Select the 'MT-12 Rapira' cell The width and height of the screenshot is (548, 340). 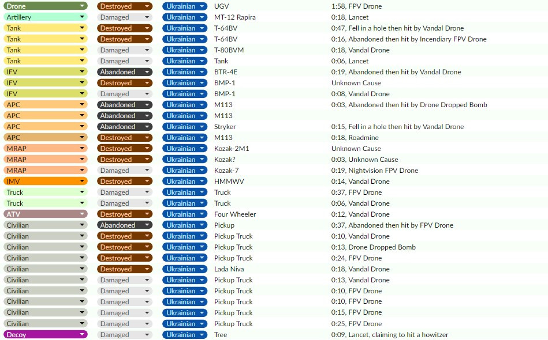(235, 17)
